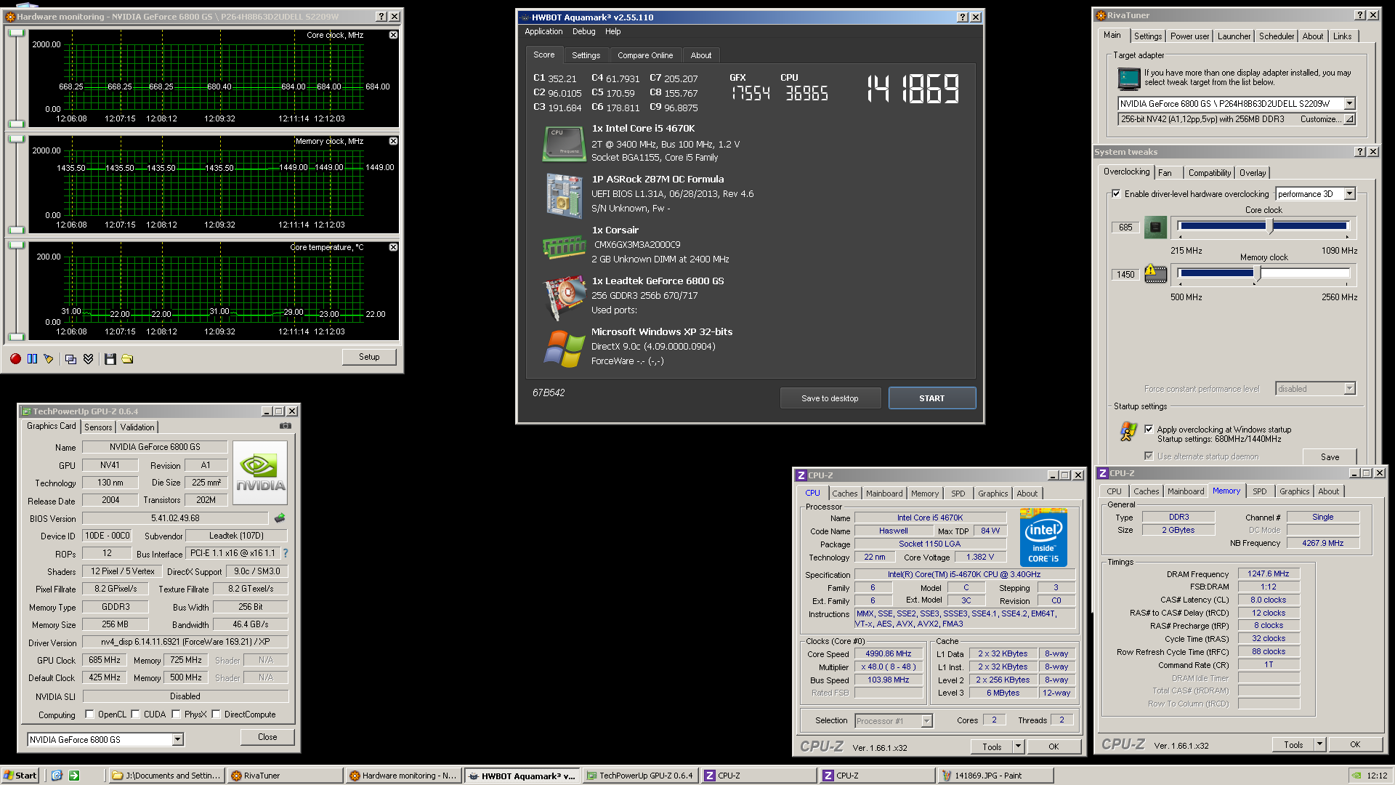1395x785 pixels.
Task: Click the green RAM stick icon in Aquamark
Action: [564, 247]
